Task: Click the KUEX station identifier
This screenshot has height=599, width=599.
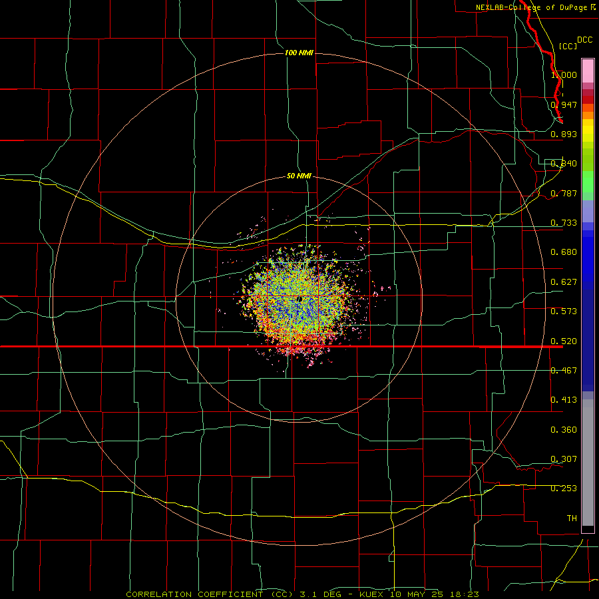Action: point(373,594)
